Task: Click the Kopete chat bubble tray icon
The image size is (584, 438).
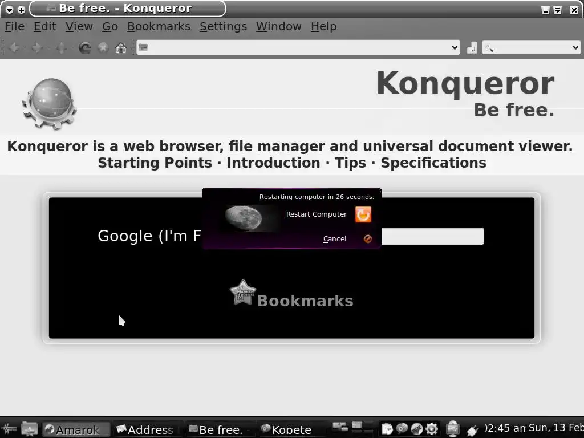Action: coord(402,429)
